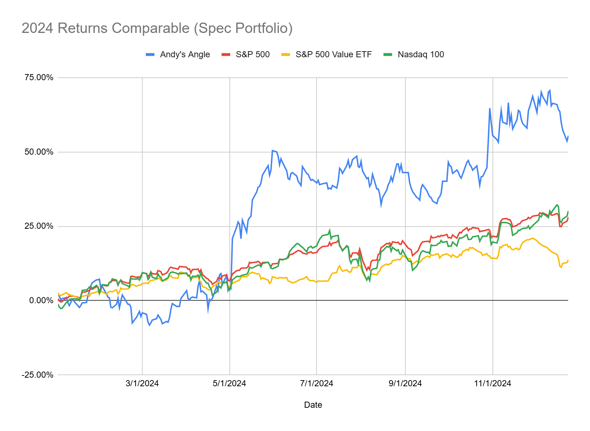This screenshot has height=431, width=590.
Task: Select the 9/1/2024 date axis label
Action: [x=405, y=383]
